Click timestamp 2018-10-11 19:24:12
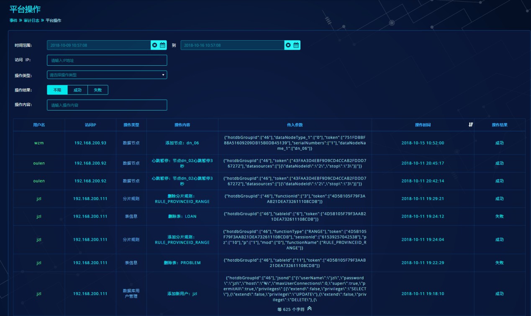 pos(423,216)
